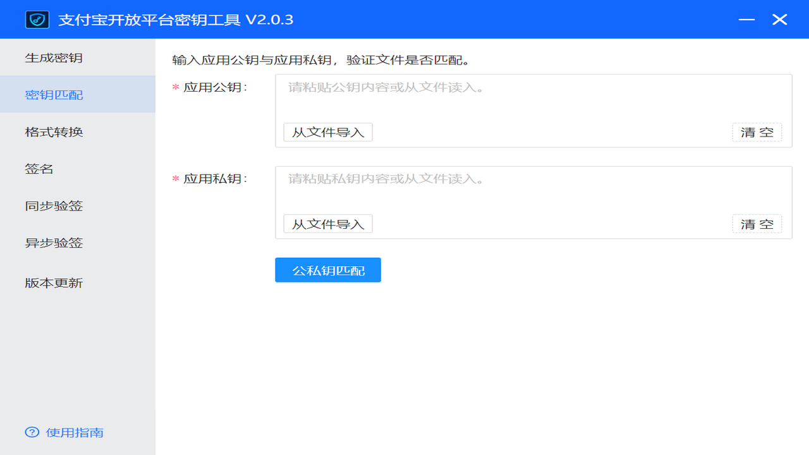Screen dimensions: 809x455
Task: Click the Alipay key tool logo icon
Action: point(36,19)
